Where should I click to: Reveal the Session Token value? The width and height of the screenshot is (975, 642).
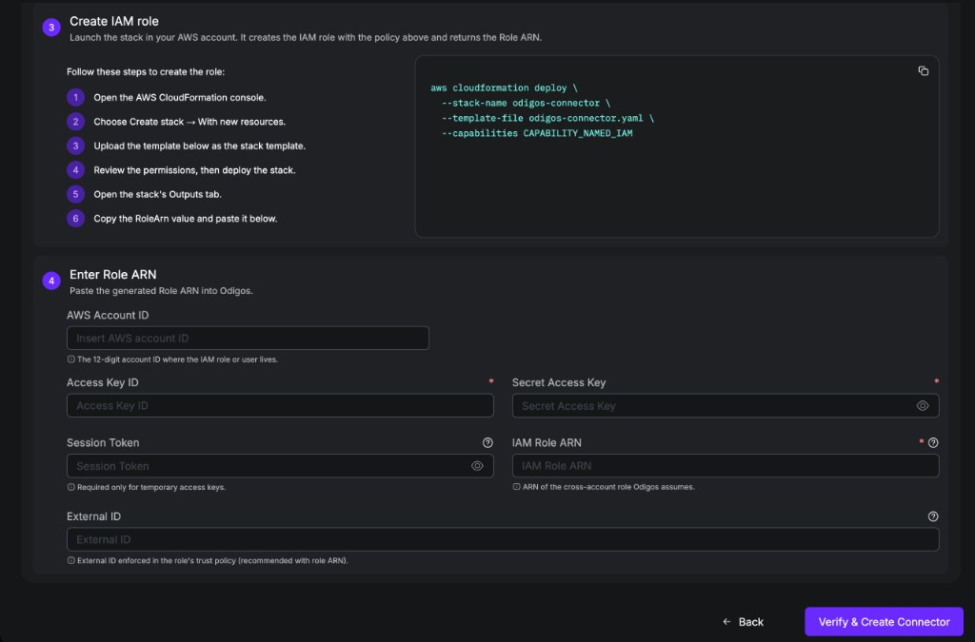pos(477,466)
